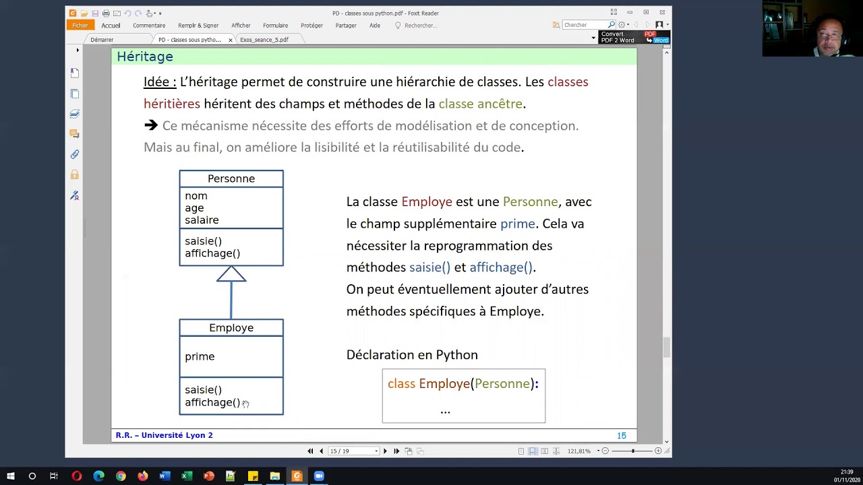
Task: Click the zoom out minus button
Action: coord(605,451)
